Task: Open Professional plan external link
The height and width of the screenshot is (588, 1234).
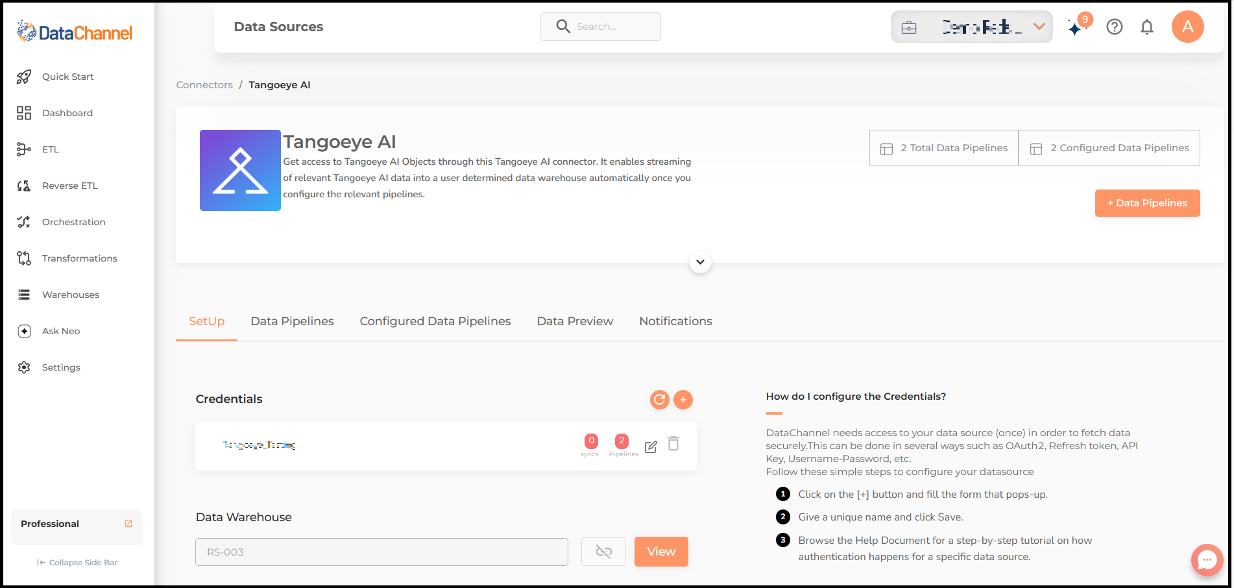Action: 128,524
